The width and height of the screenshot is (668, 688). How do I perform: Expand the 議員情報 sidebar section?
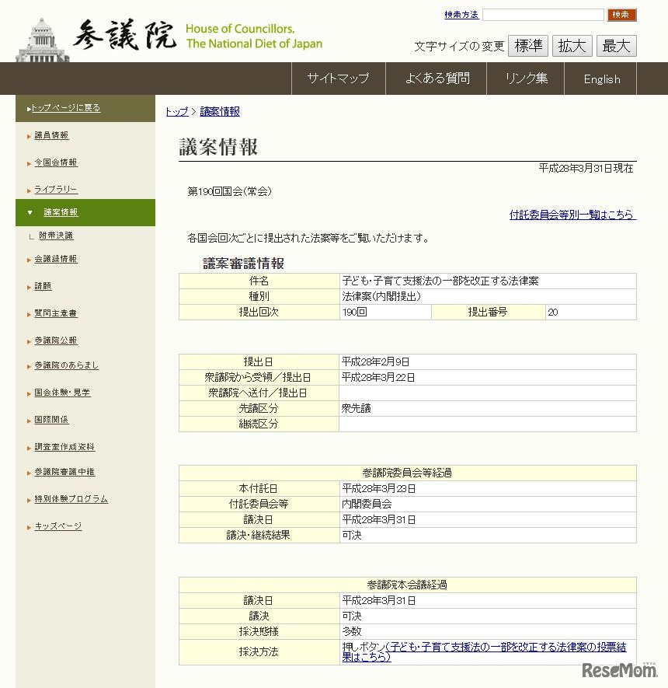[50, 135]
